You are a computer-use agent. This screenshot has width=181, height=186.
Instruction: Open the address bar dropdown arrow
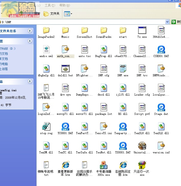[167, 22]
